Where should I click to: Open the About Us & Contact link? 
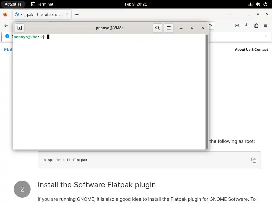251,50
